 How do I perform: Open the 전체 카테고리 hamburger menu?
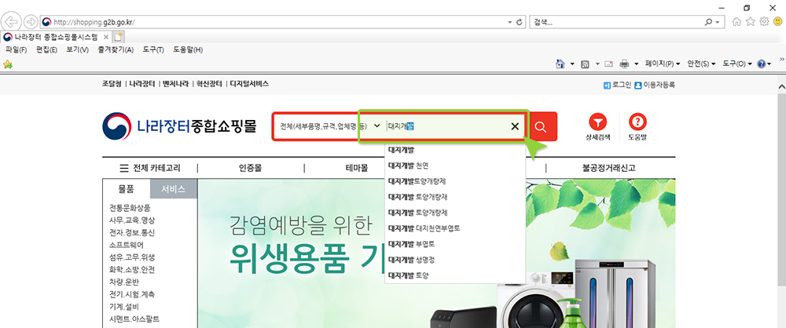point(150,168)
